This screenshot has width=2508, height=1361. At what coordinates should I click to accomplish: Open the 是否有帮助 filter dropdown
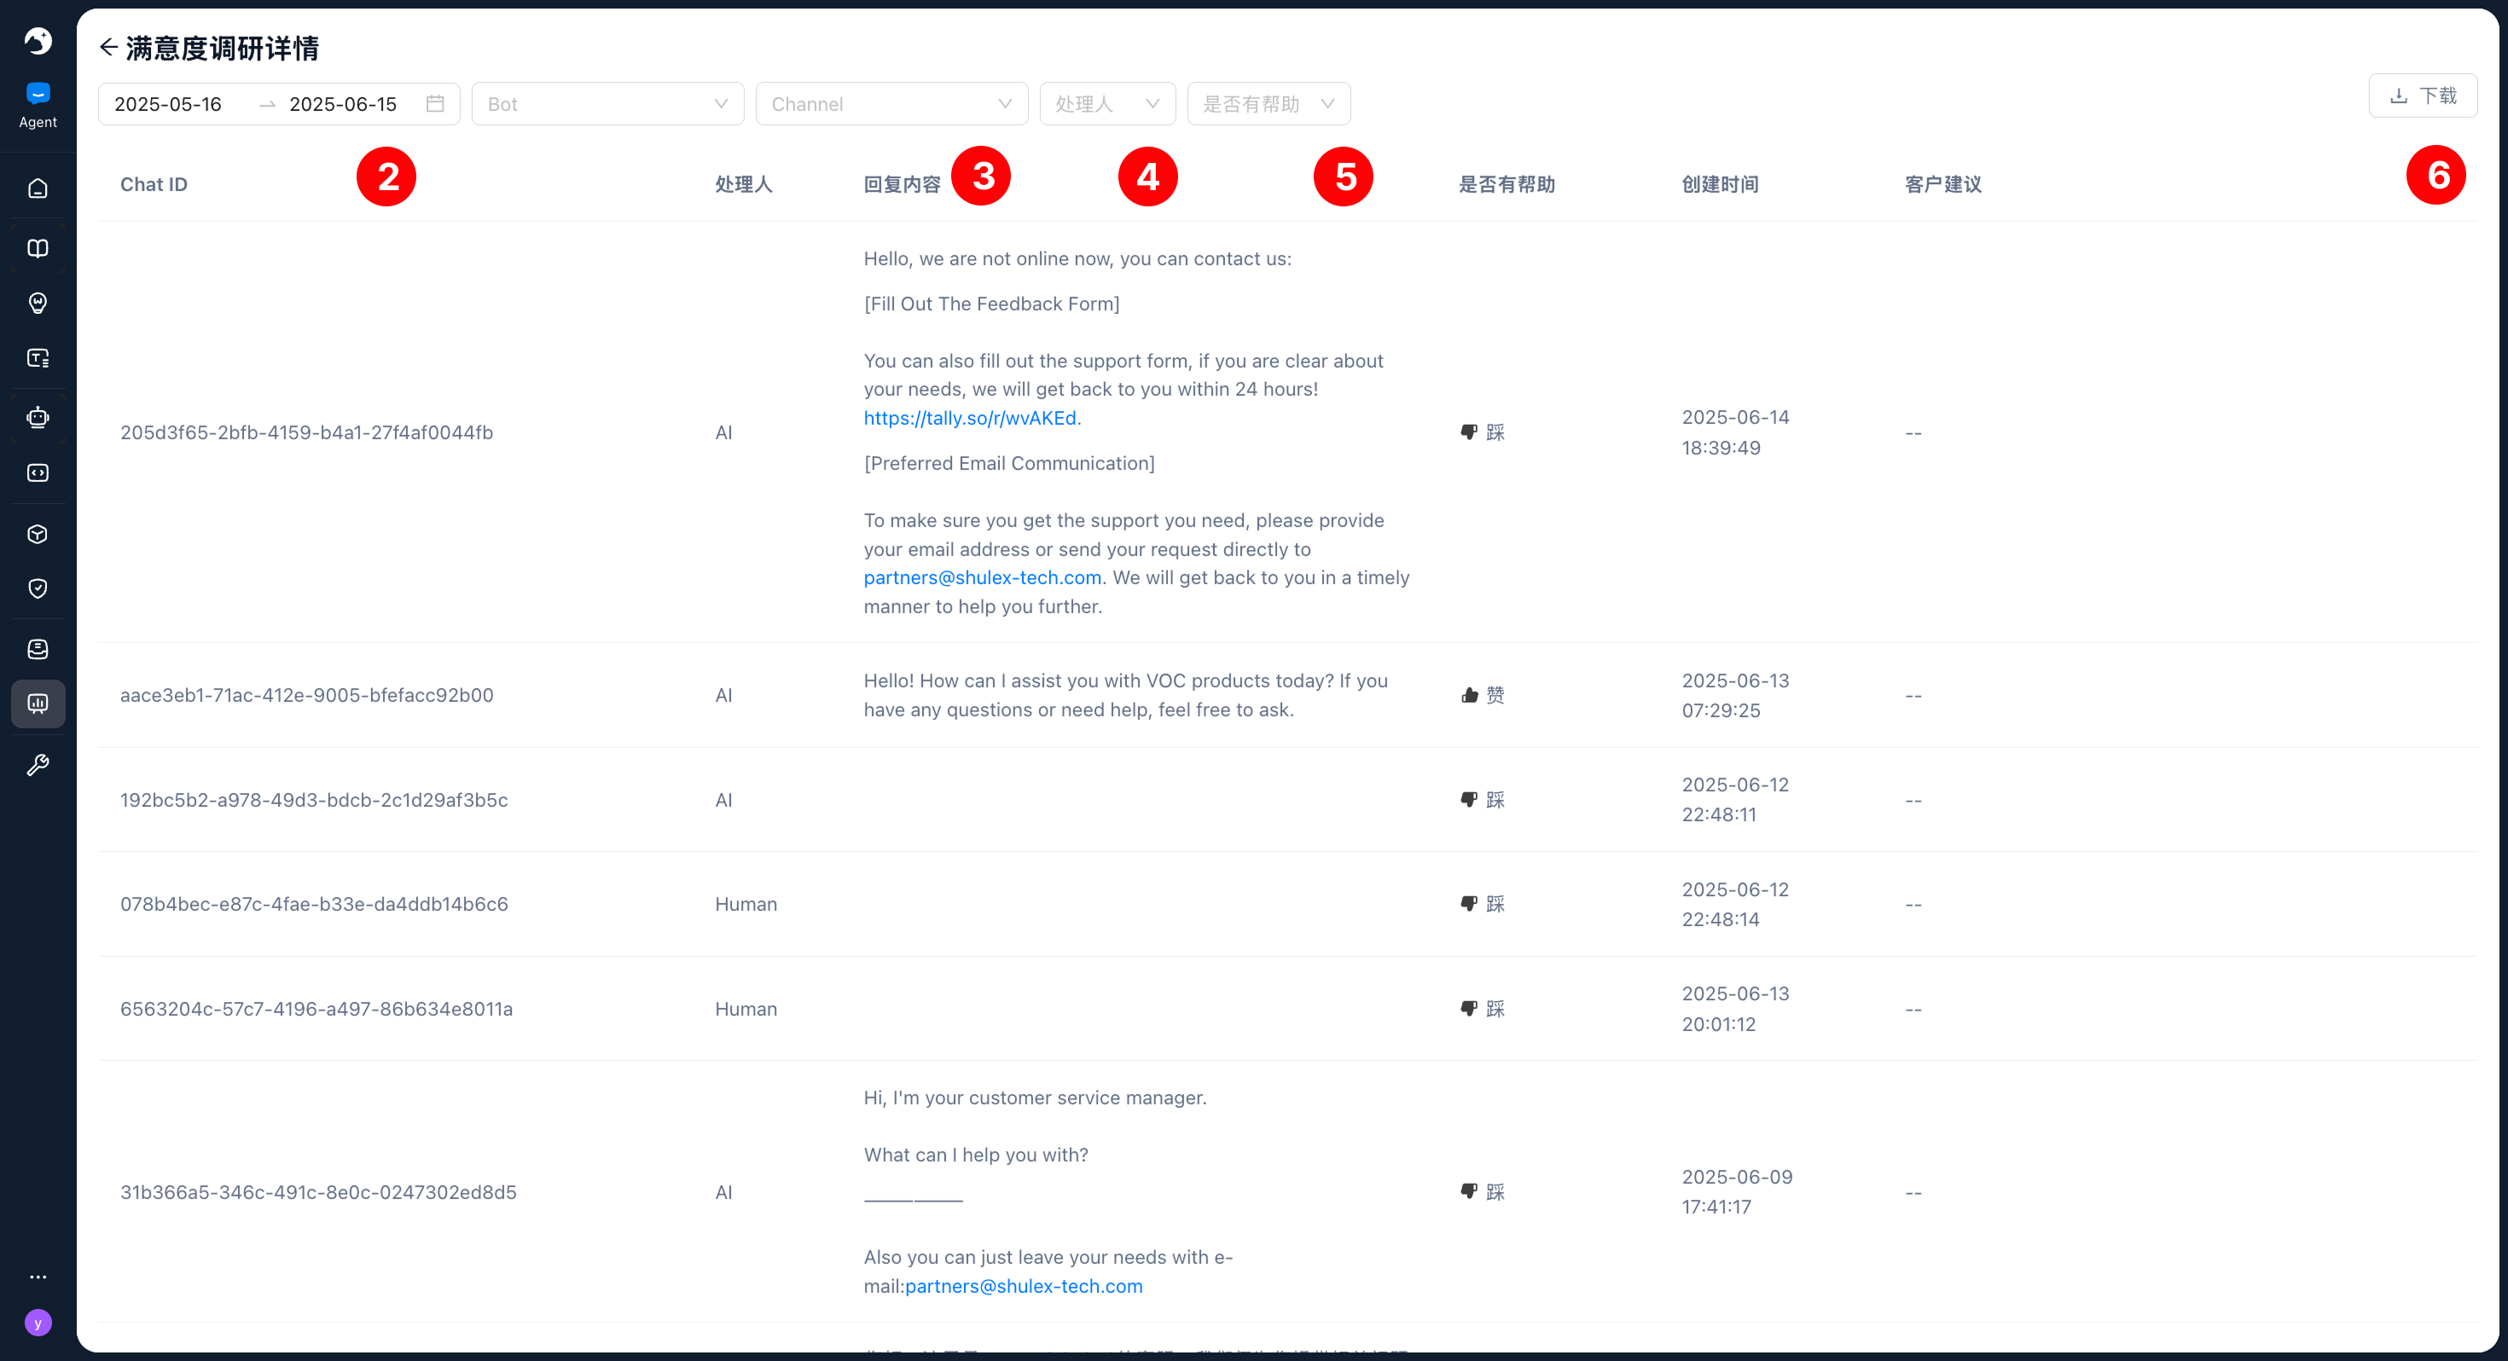tap(1268, 104)
